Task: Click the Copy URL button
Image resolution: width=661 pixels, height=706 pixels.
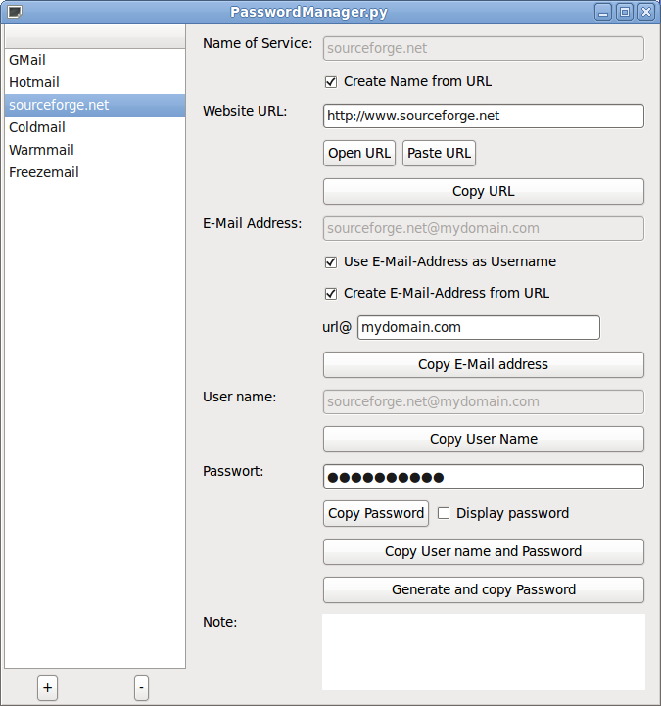Action: point(484,191)
